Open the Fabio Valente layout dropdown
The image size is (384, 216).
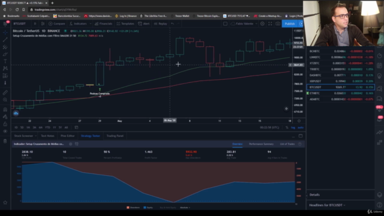pyautogui.click(x=244, y=24)
